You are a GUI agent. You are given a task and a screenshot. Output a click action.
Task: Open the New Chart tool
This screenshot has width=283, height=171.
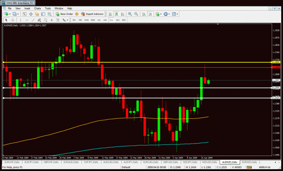6,14
